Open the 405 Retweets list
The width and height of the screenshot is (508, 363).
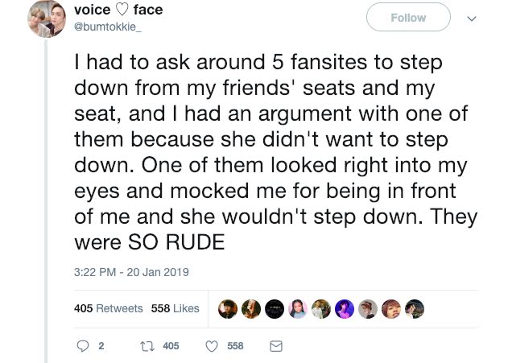[x=108, y=308]
